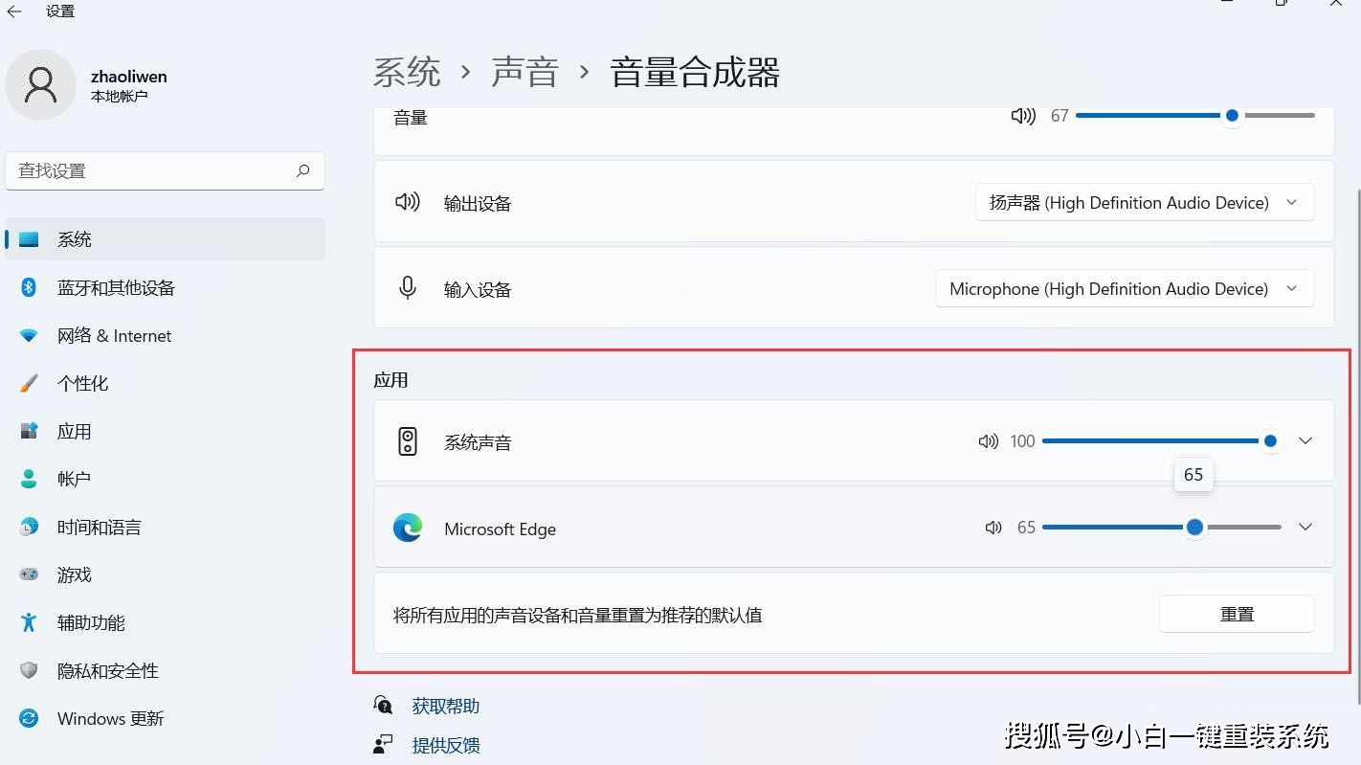Expand the 系统声音 row chevron
This screenshot has width=1361, height=765.
1305,440
